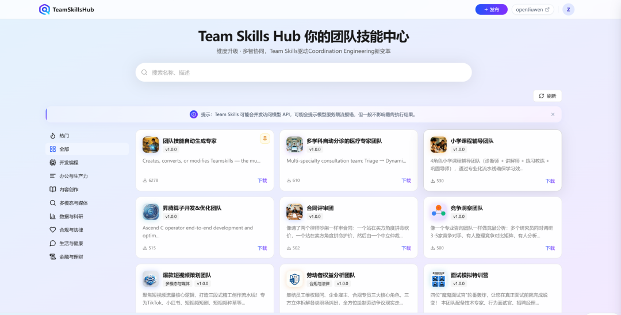
Task: Select the 热门 category
Action: click(87, 136)
